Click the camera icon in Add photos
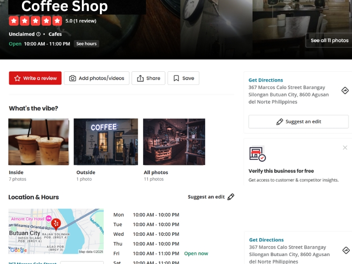 point(73,78)
